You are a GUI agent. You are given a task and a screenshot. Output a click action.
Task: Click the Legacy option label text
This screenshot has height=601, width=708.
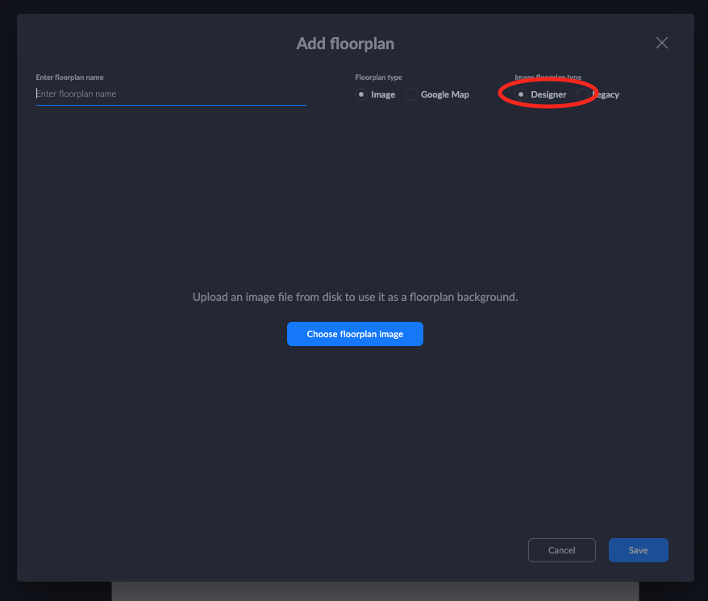(x=606, y=94)
